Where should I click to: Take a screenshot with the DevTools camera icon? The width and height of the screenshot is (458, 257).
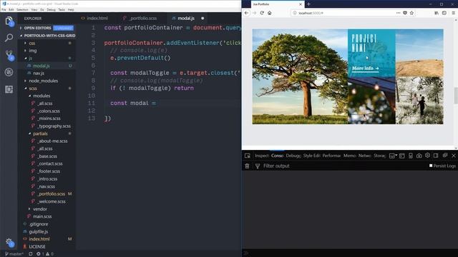click(x=419, y=156)
